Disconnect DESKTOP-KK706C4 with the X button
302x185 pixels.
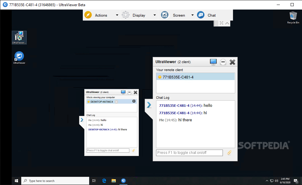(x=134, y=101)
